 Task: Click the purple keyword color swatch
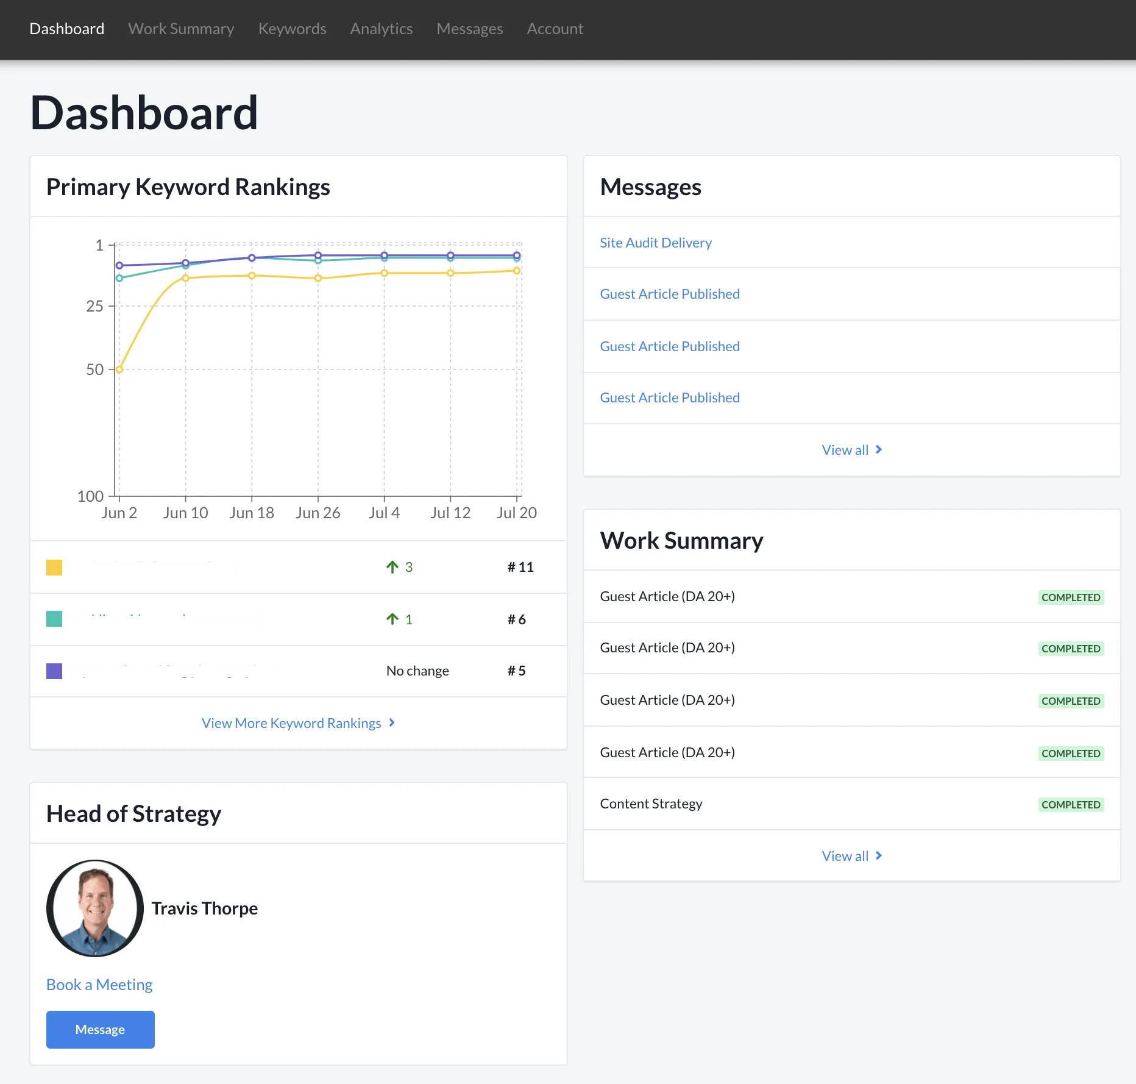54,671
